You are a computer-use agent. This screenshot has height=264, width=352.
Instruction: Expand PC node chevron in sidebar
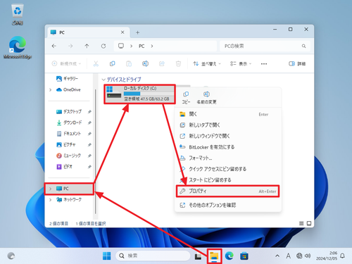click(50, 189)
